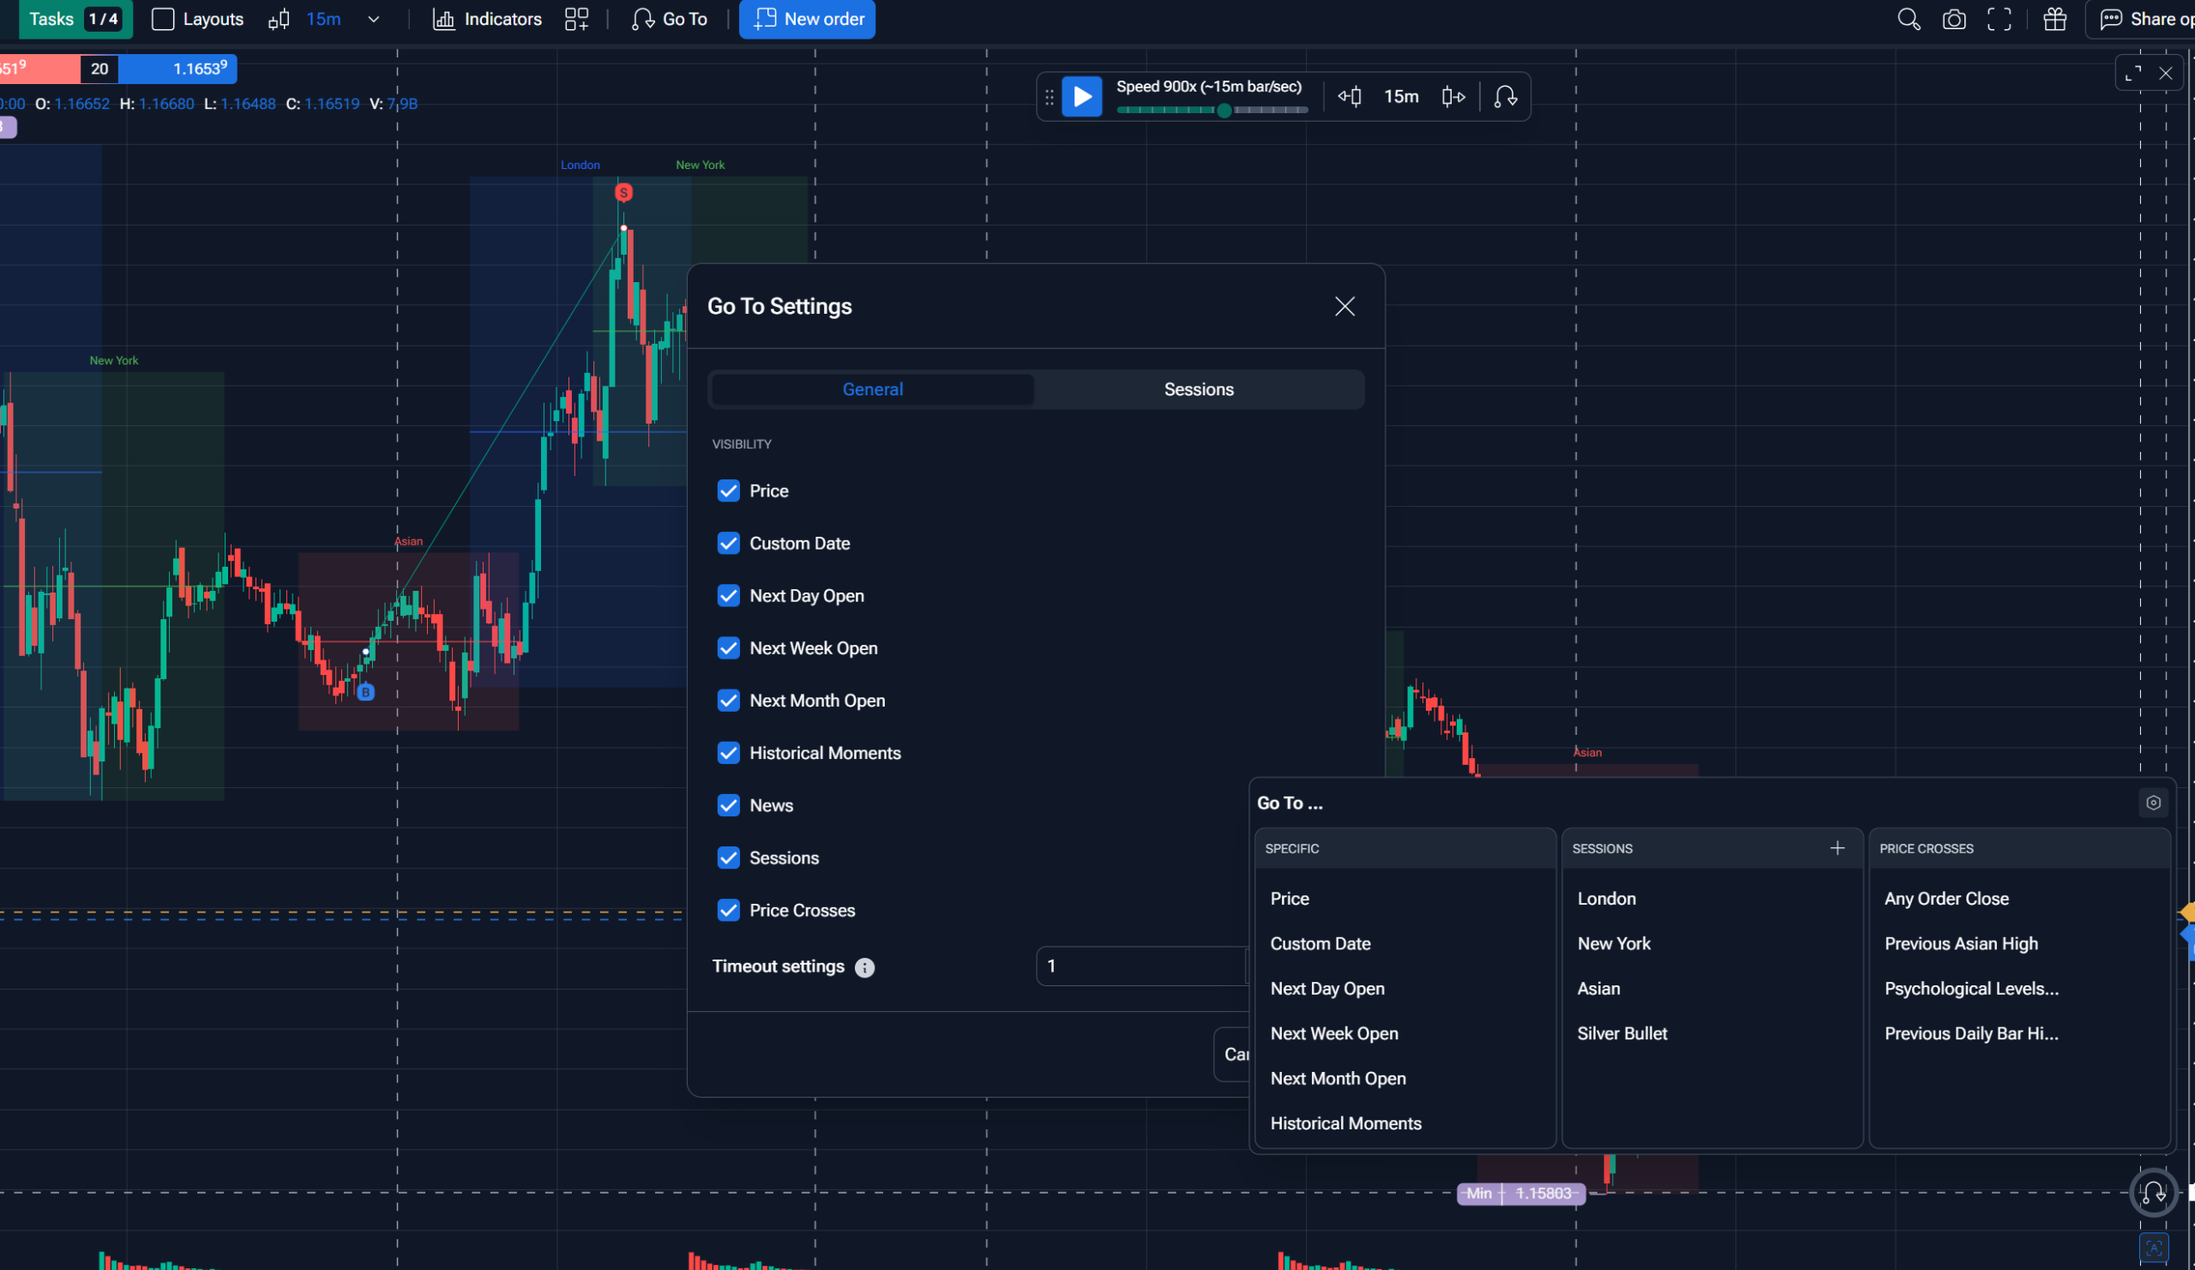Click the add widgets grid icon
The height and width of the screenshot is (1270, 2195).
(x=577, y=19)
